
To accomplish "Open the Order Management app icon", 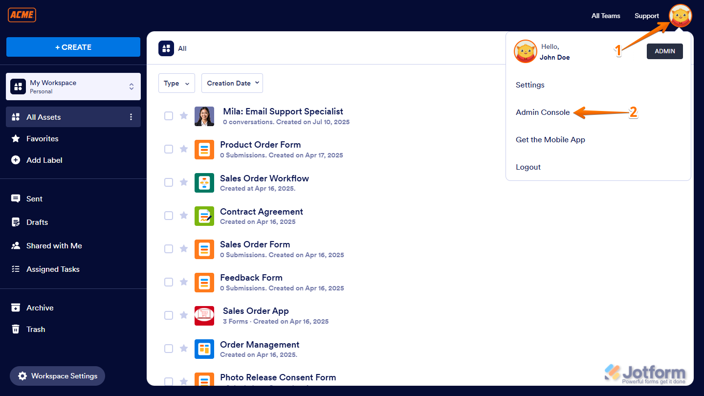I will pyautogui.click(x=204, y=349).
